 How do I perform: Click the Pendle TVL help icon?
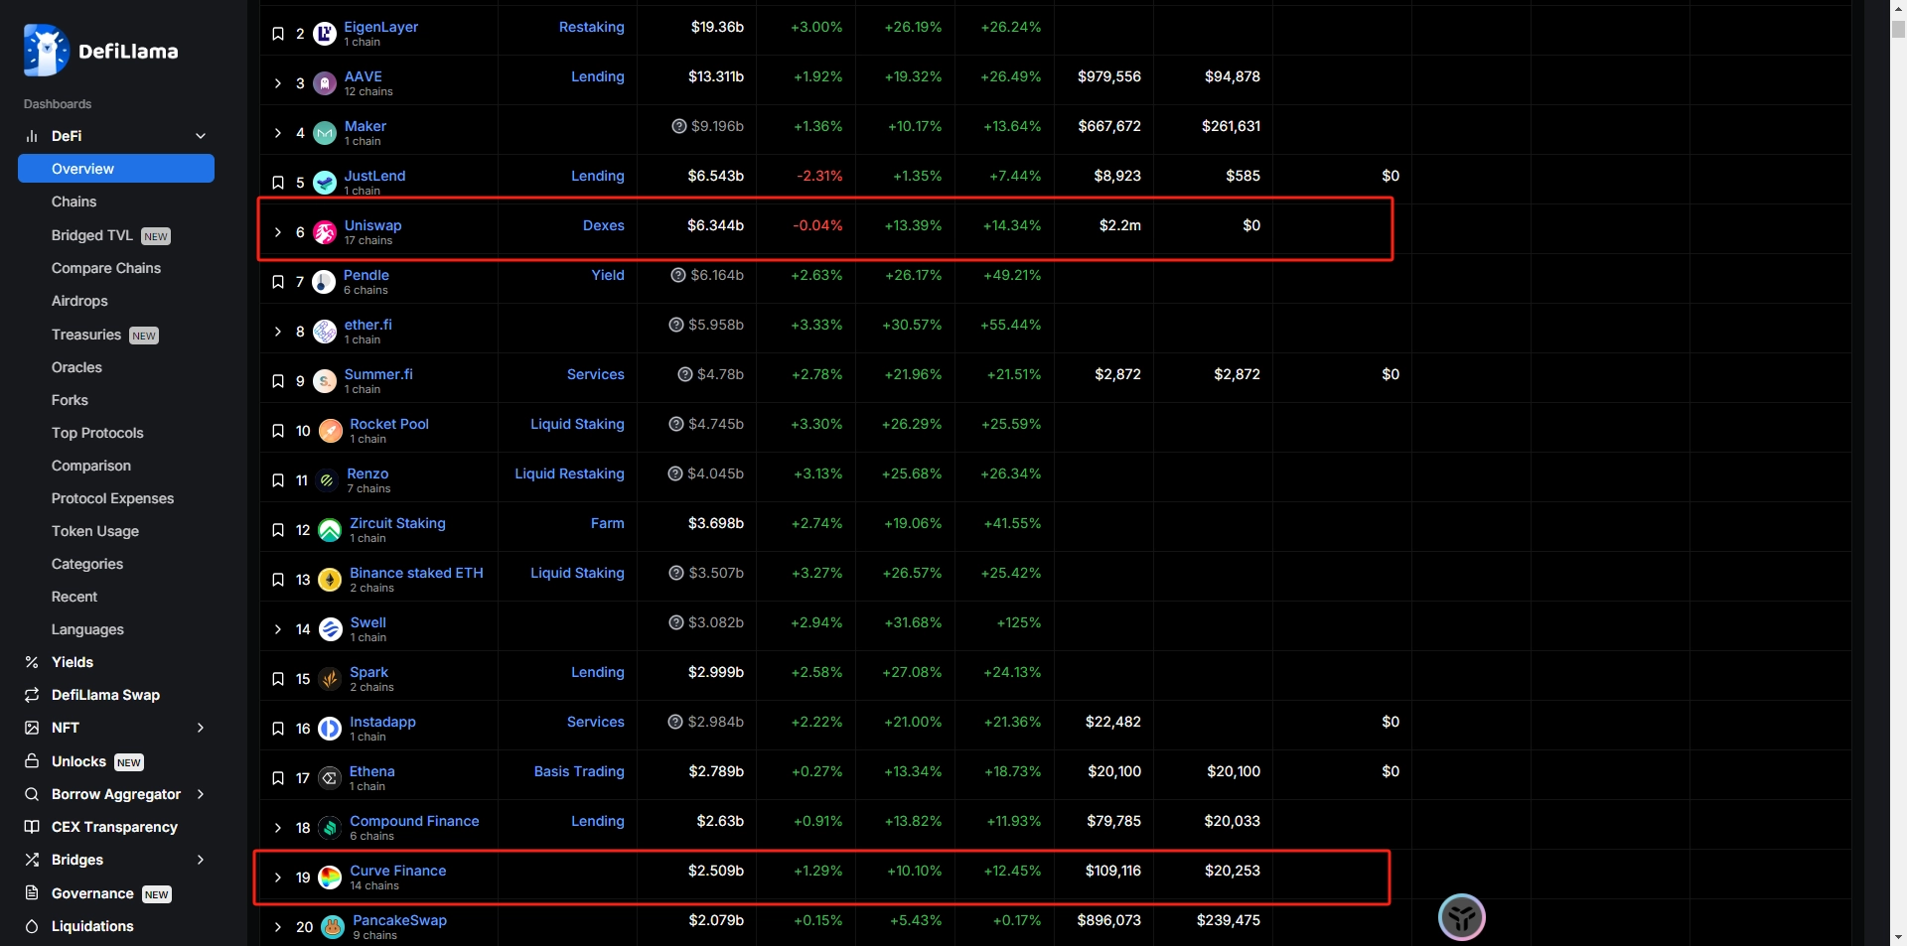coord(678,275)
